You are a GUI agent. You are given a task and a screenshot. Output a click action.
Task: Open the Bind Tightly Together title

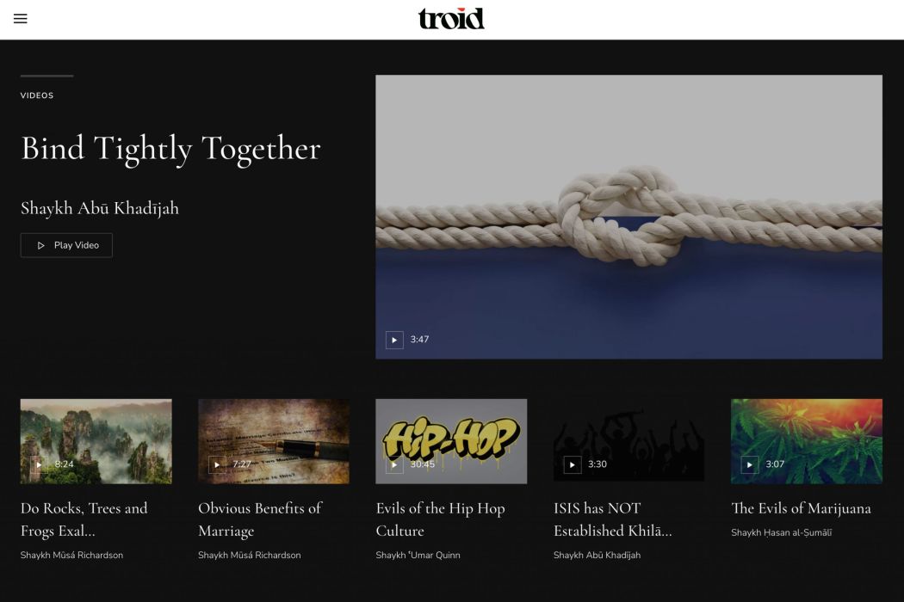pyautogui.click(x=170, y=149)
